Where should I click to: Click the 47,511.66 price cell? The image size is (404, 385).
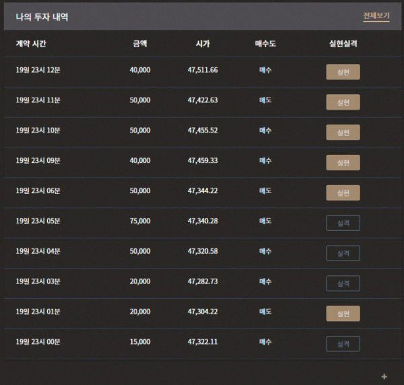point(203,70)
